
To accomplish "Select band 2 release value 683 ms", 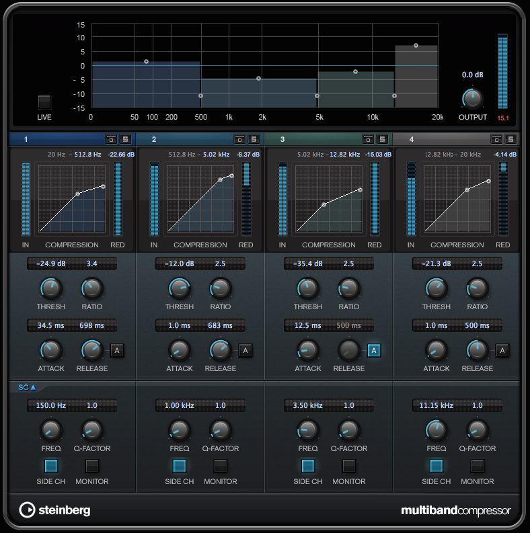I will [x=220, y=325].
